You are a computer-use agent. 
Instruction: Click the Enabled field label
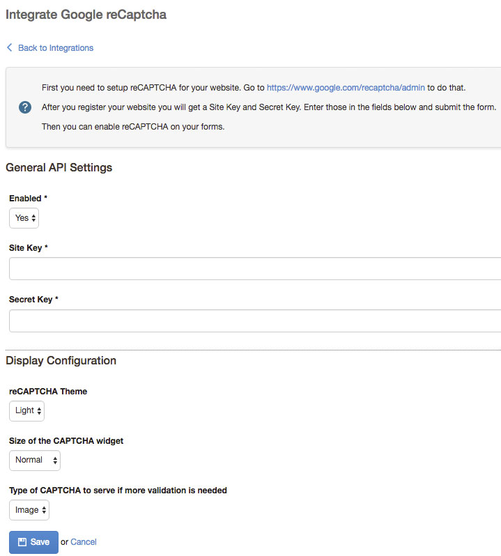[28, 199]
